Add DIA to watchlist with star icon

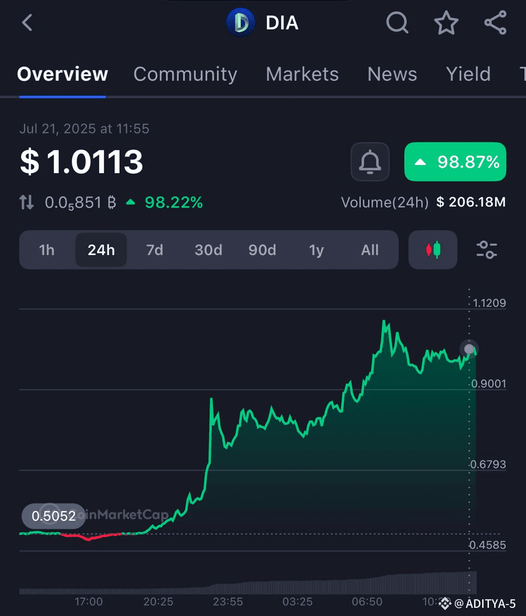[x=446, y=23]
